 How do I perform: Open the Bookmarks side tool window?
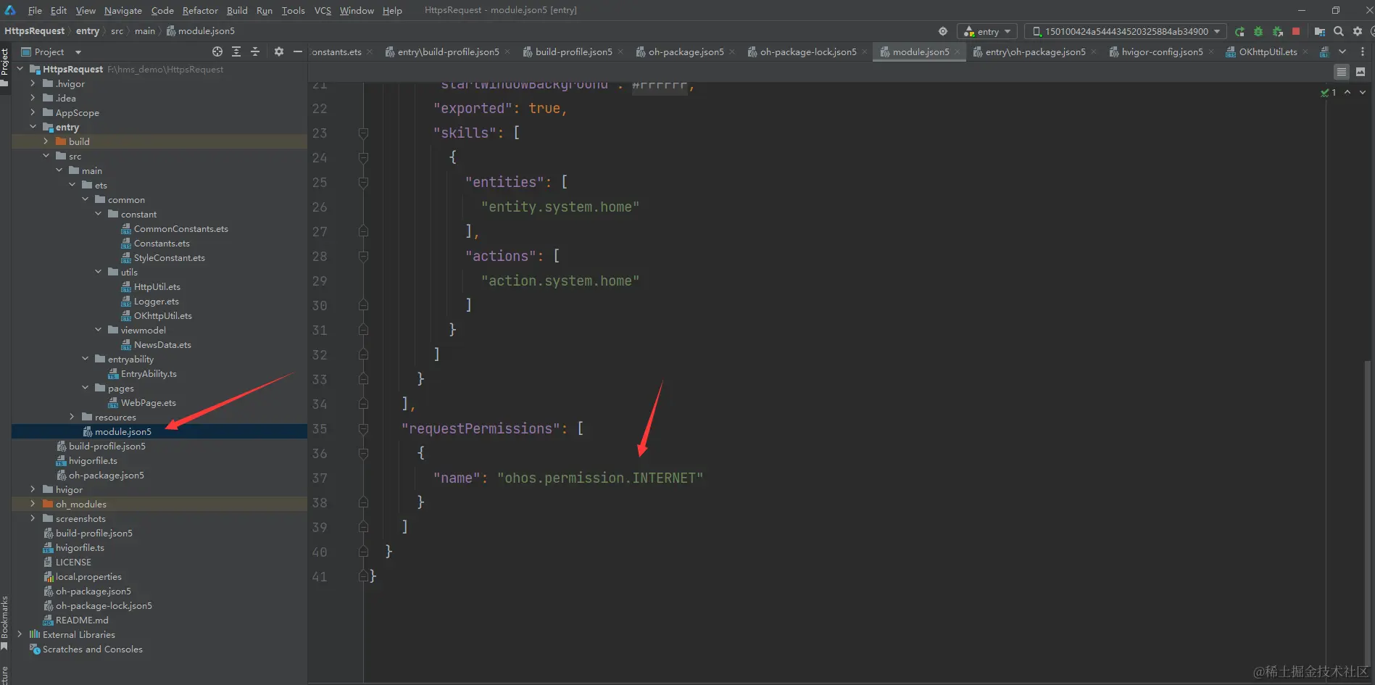[4, 622]
